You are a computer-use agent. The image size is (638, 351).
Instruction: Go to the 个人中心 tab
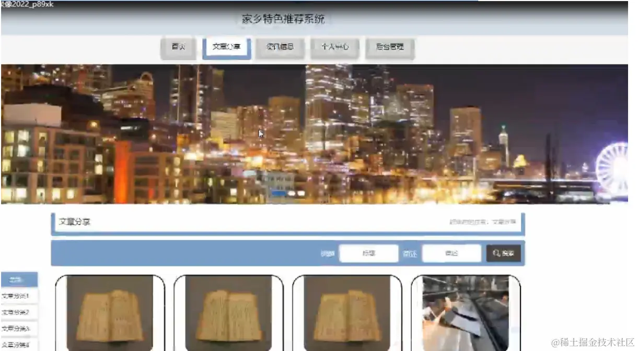pos(335,47)
